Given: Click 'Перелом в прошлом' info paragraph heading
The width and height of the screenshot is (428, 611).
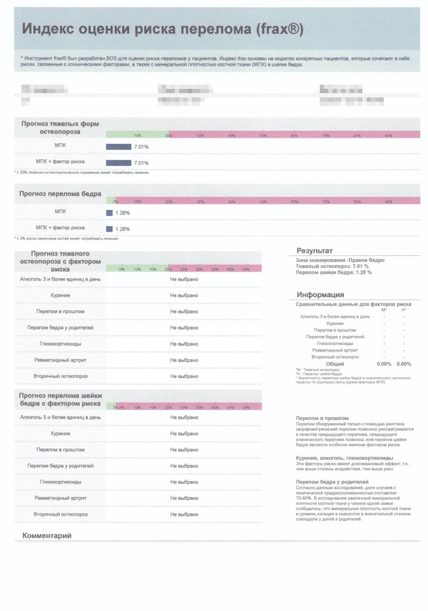Looking at the screenshot, I should point(322,418).
